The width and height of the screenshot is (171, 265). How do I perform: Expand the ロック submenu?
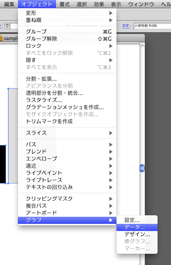tap(67, 46)
